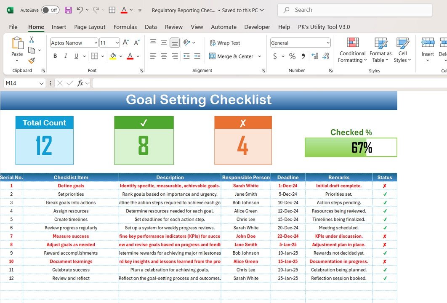Switch to the Data tab

[x=151, y=27]
